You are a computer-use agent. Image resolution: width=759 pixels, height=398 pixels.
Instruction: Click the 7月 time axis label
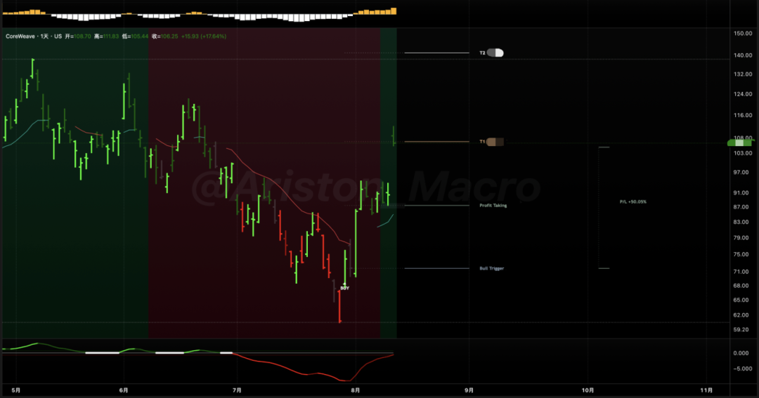[237, 390]
